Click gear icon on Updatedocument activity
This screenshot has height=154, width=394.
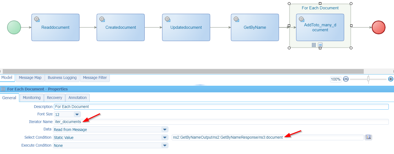(x=167, y=19)
